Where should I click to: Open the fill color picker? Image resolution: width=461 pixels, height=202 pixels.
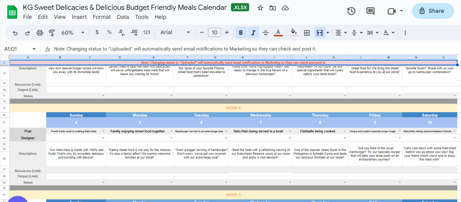point(294,33)
